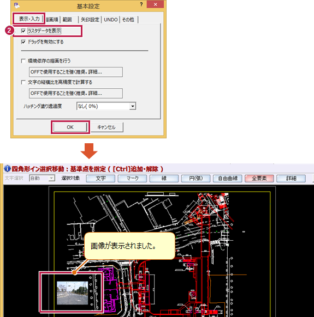Toggle ドラッグを有効にする checkbox

[23, 42]
